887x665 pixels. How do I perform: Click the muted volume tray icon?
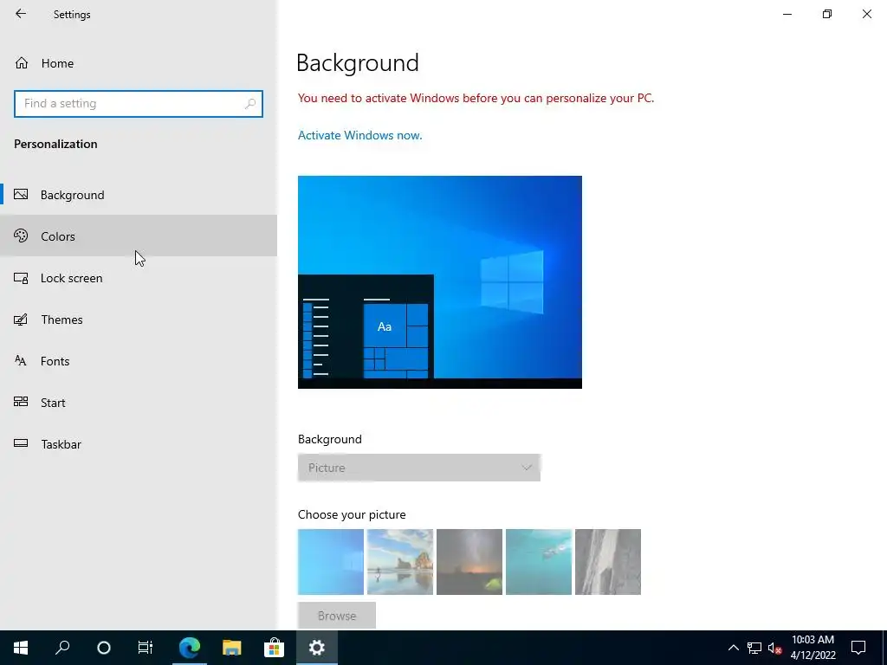774,648
